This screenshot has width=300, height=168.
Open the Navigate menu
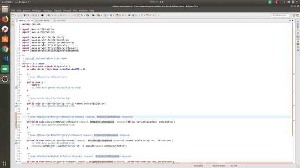pos(48,10)
